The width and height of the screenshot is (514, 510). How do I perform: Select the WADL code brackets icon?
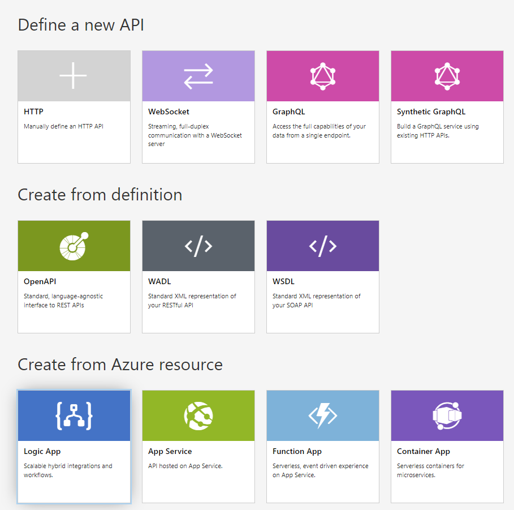coord(198,246)
